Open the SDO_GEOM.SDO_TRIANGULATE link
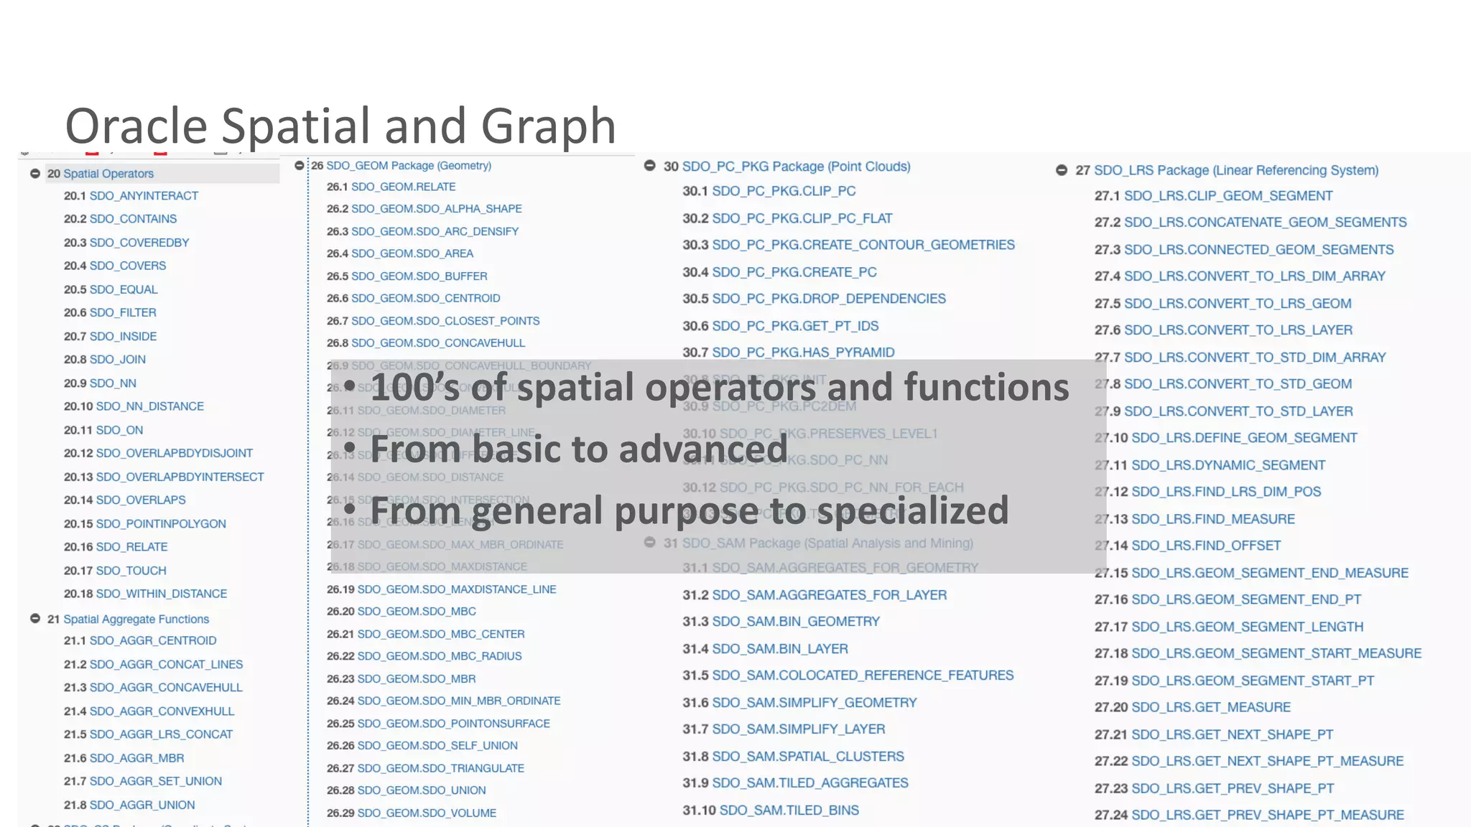 click(x=441, y=769)
